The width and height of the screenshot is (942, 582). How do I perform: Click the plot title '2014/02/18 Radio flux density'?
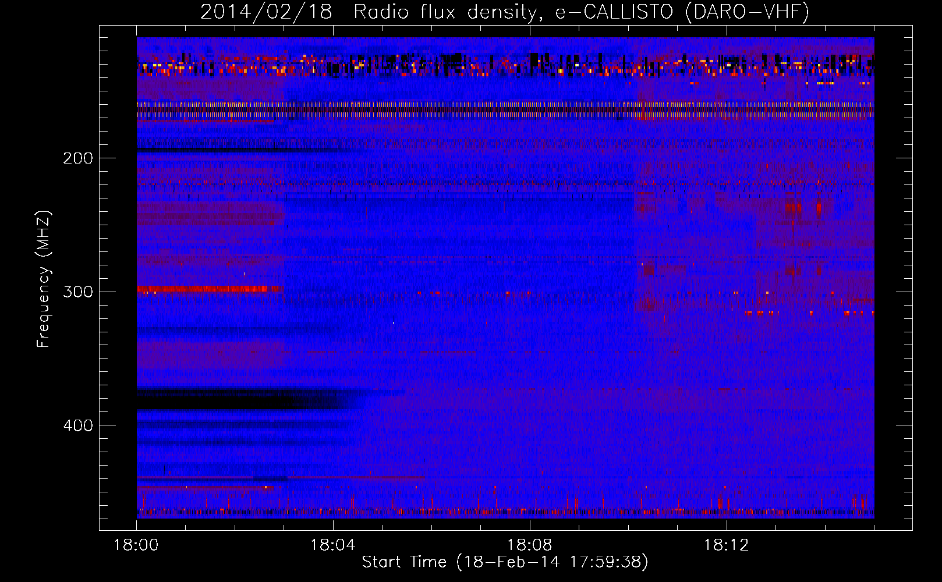[x=505, y=12]
